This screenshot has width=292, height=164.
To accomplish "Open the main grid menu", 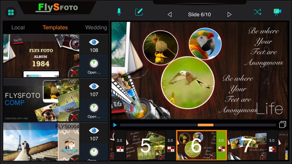I will (11, 12).
